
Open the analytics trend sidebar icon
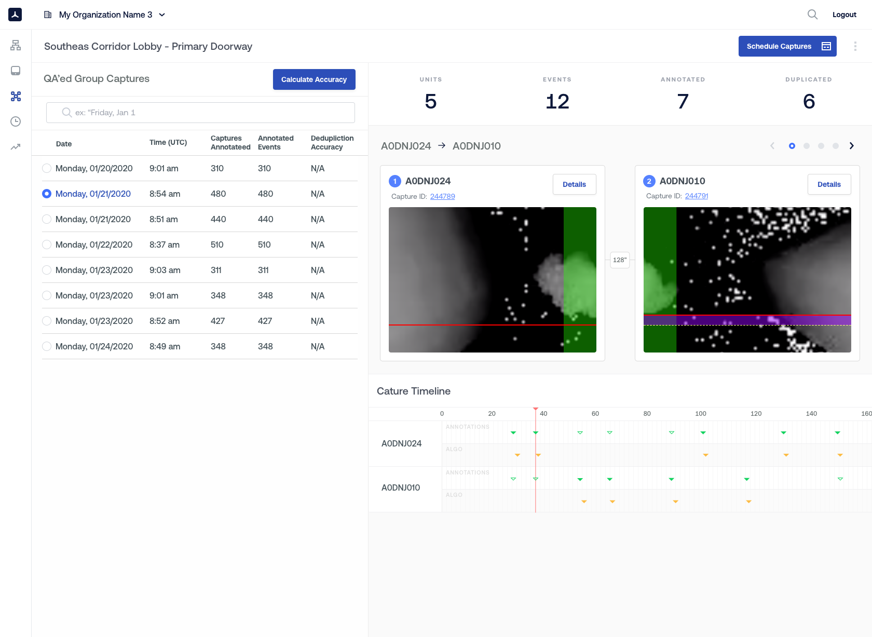[x=16, y=147]
